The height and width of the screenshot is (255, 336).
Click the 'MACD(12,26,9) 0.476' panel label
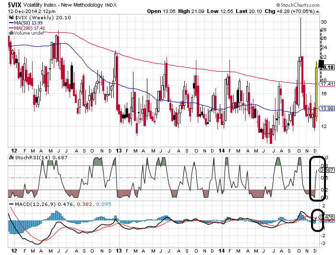(44, 204)
